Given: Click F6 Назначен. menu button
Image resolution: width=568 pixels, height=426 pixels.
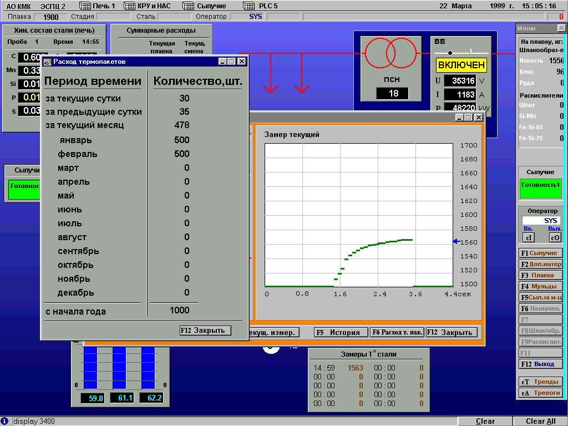Looking at the screenshot, I should [x=541, y=308].
